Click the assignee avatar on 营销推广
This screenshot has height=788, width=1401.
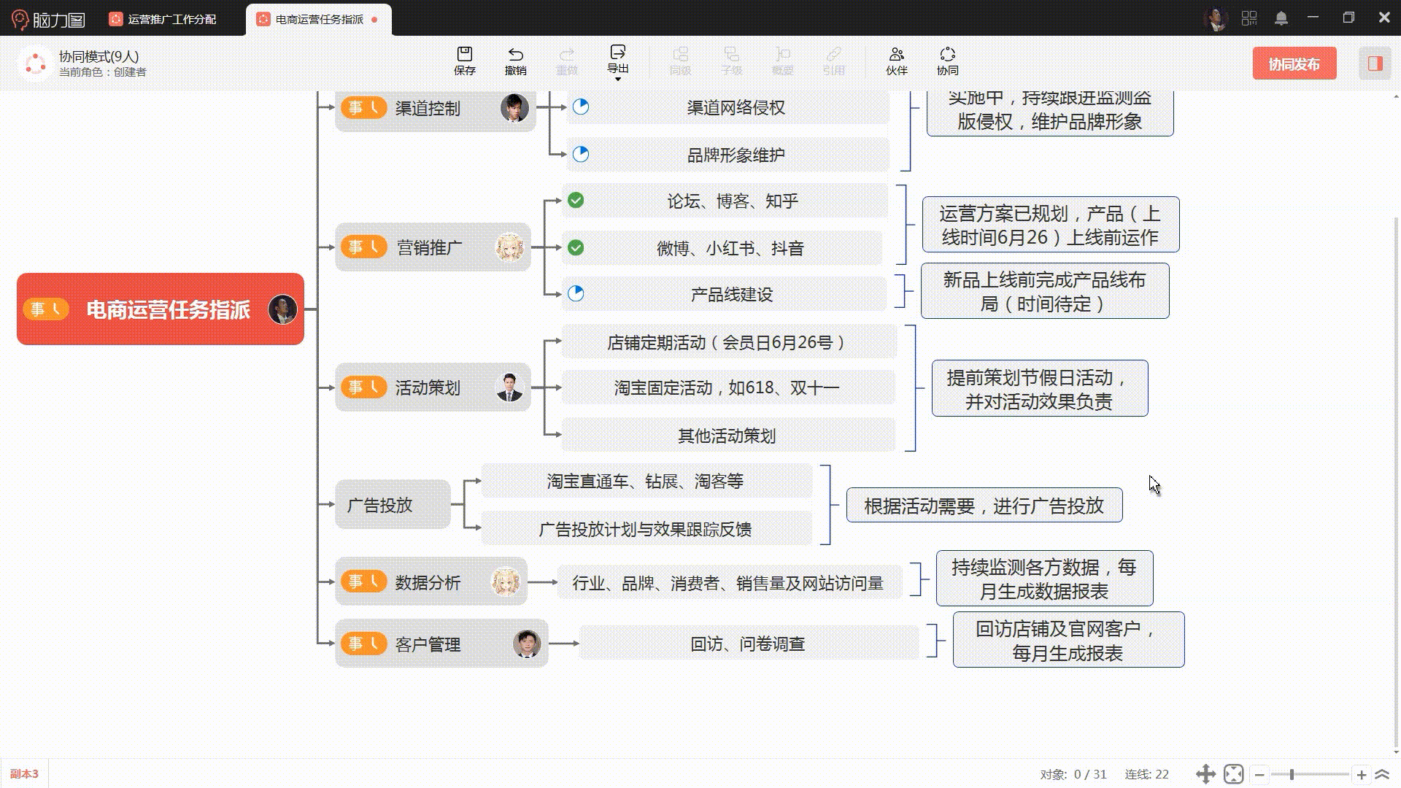pyautogui.click(x=509, y=247)
